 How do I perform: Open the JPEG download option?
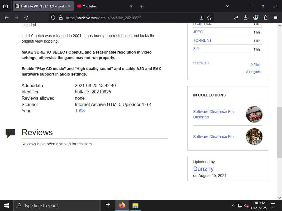(x=198, y=32)
